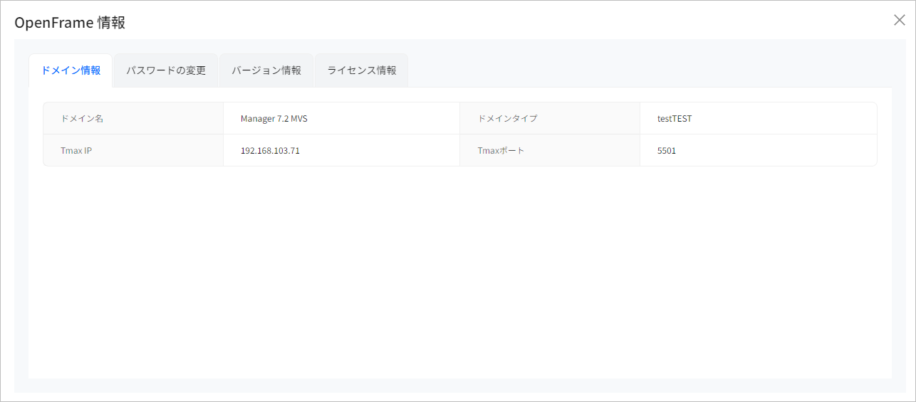The width and height of the screenshot is (916, 402).
Task: Select the testTEST value
Action: (675, 119)
